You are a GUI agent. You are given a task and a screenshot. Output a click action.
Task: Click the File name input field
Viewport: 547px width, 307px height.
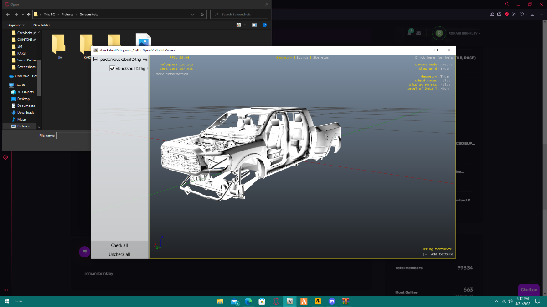pyautogui.click(x=74, y=136)
